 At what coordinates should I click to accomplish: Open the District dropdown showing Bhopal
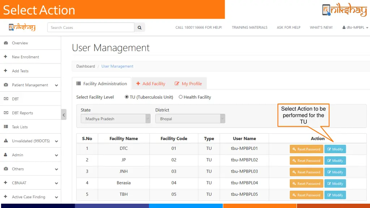click(190, 119)
